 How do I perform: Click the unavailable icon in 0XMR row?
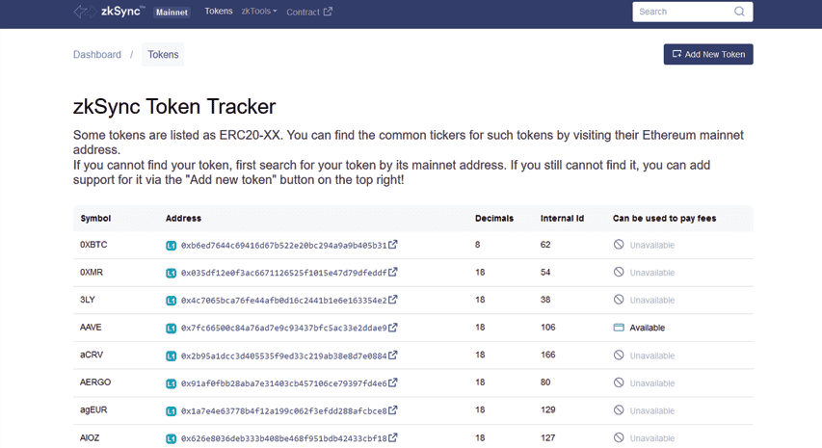coord(619,272)
